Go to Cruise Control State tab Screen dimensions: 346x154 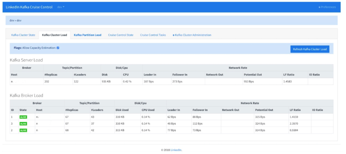click(121, 35)
